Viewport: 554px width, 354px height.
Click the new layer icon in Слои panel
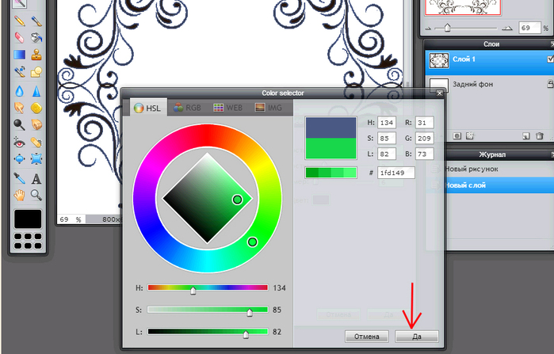click(x=526, y=136)
